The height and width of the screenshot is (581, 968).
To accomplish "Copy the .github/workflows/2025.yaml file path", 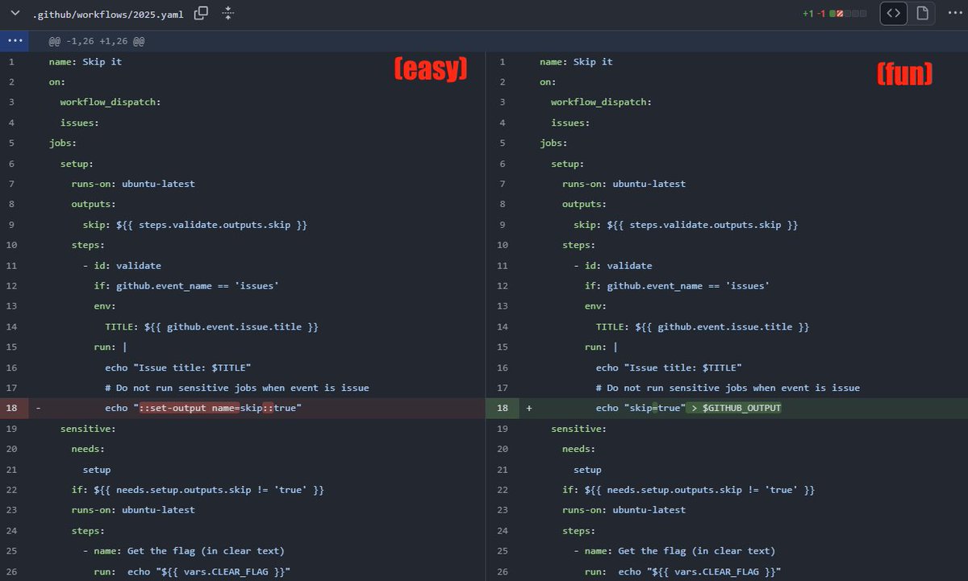I will [201, 13].
